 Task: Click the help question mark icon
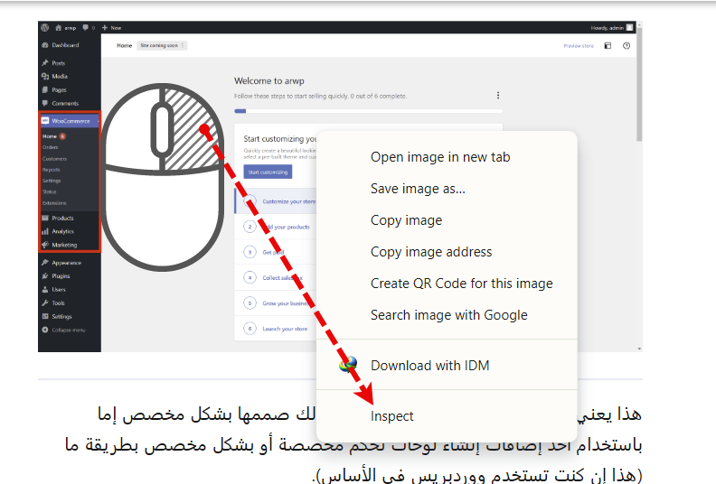tap(626, 46)
